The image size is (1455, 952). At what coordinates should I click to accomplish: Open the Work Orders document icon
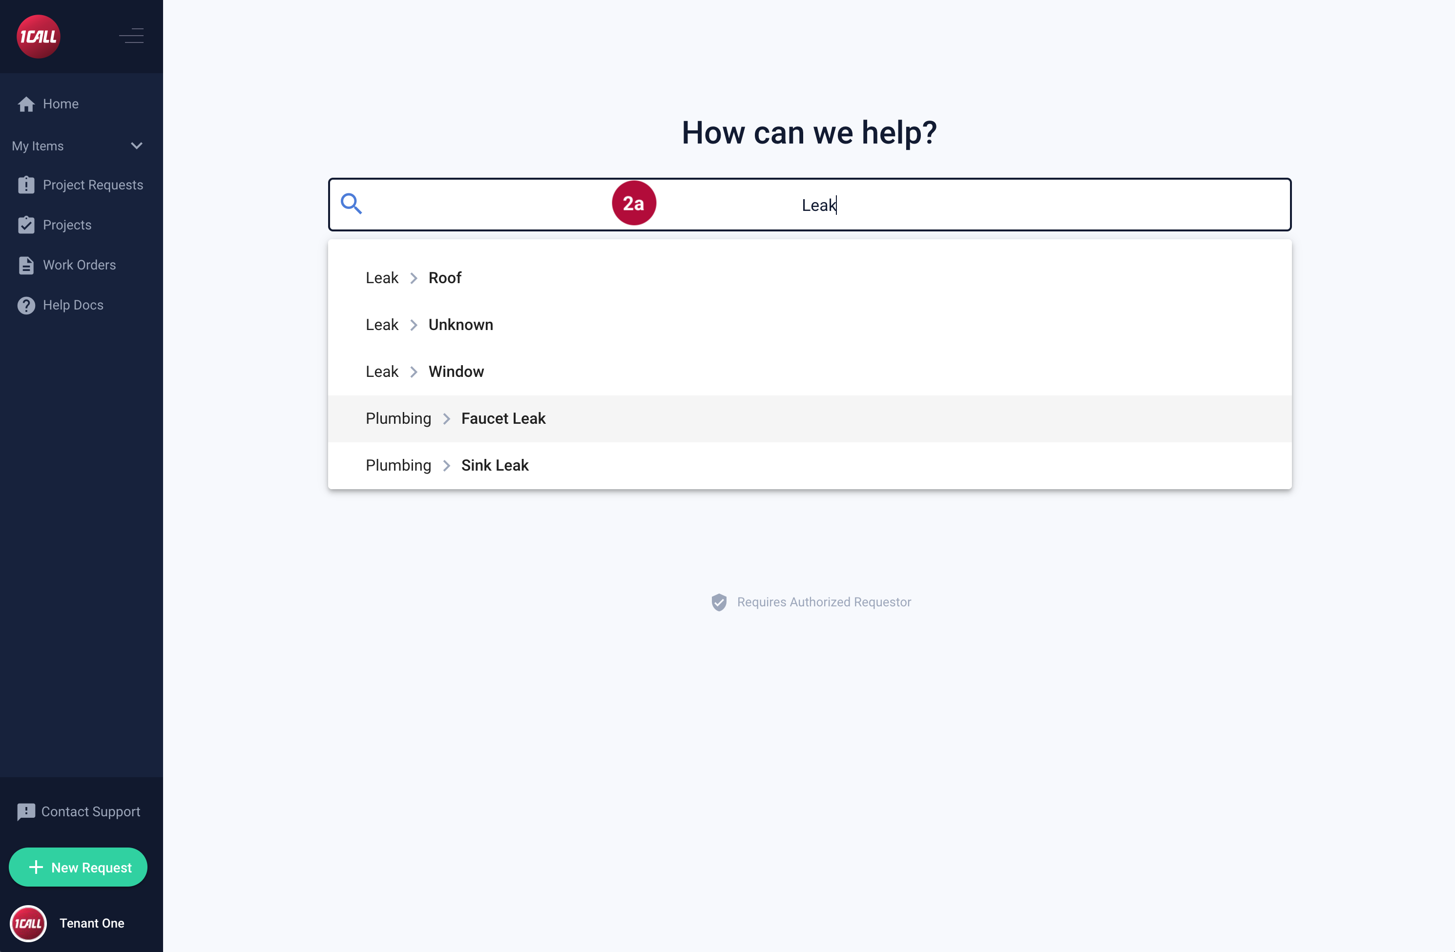coord(26,265)
